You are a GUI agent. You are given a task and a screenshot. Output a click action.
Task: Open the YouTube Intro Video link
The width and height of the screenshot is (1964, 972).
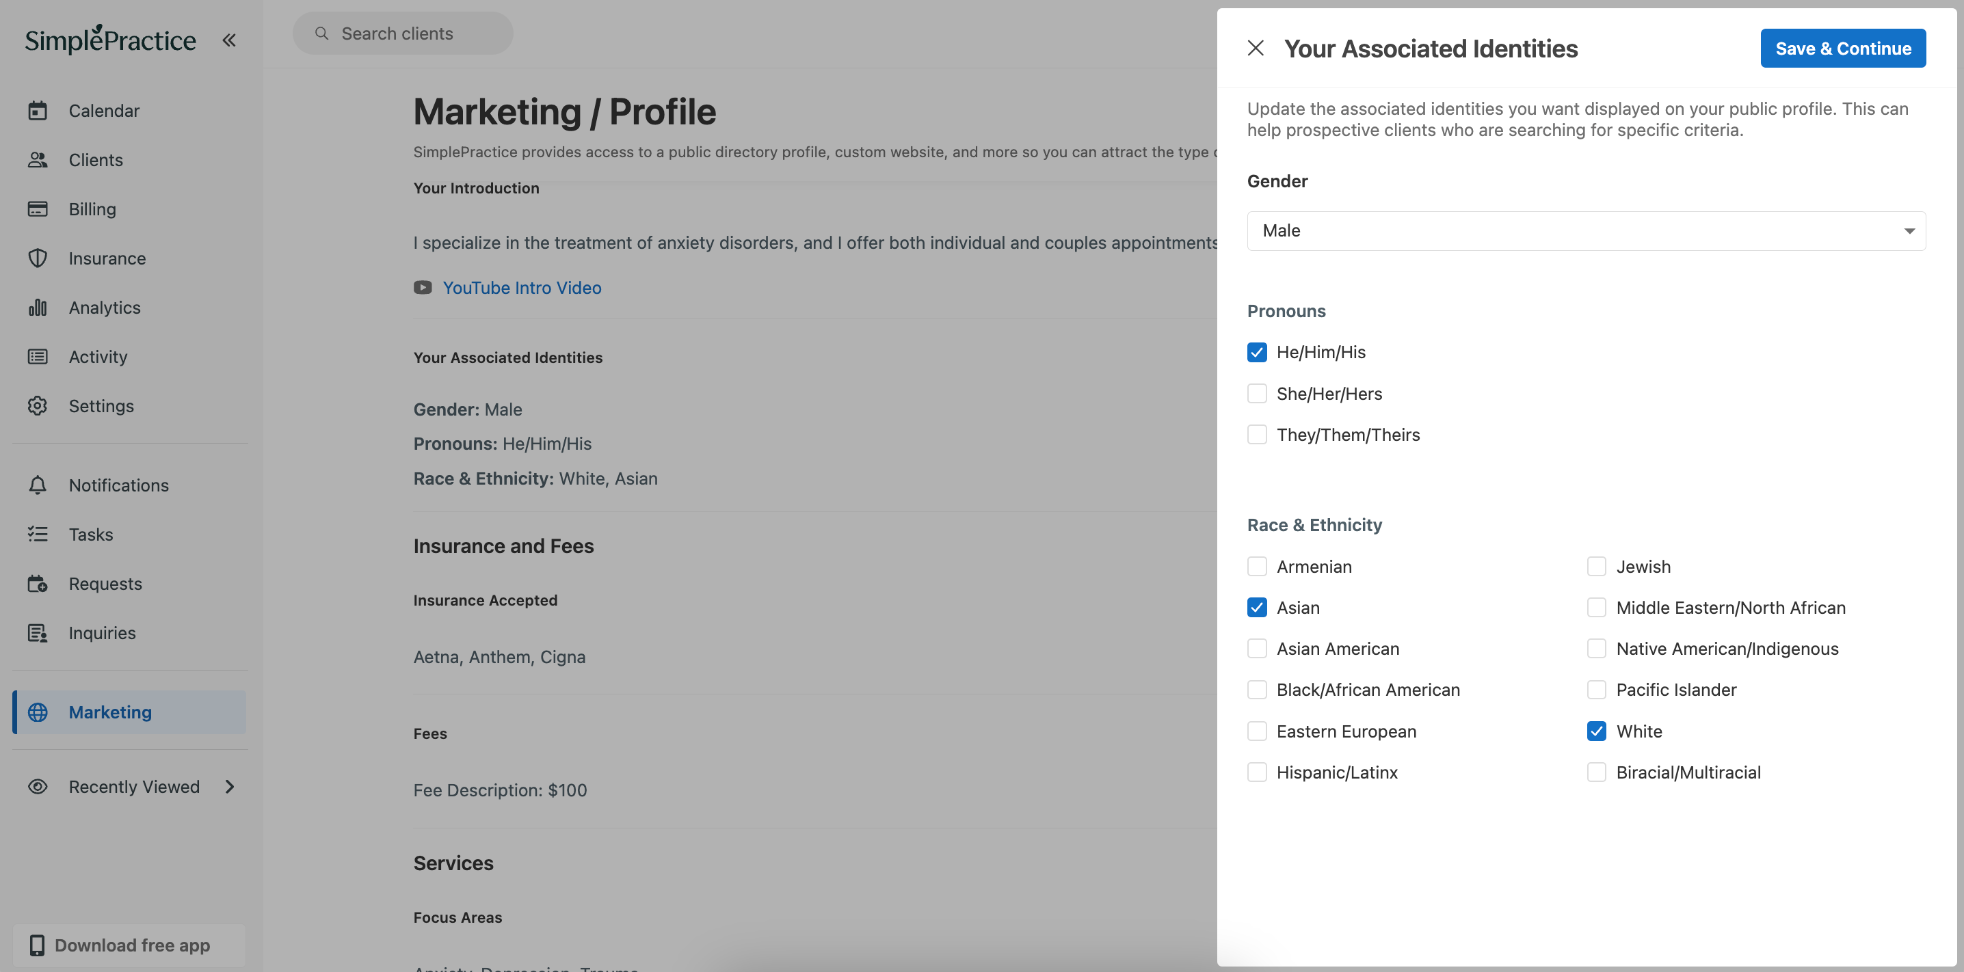[x=522, y=287]
